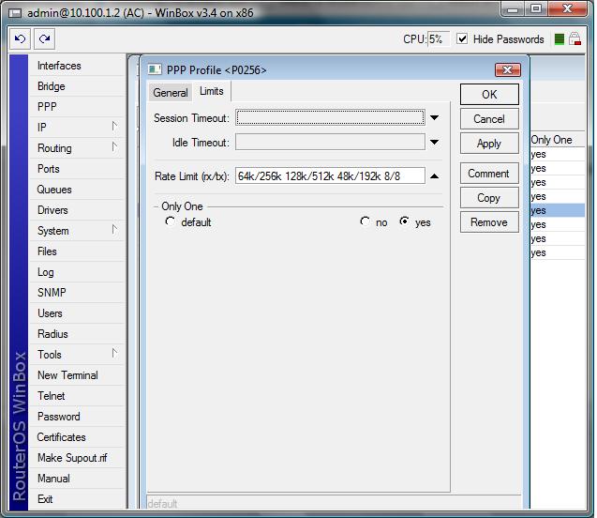This screenshot has height=518, width=597.
Task: Expand the Session Timeout field arrow
Action: click(434, 118)
